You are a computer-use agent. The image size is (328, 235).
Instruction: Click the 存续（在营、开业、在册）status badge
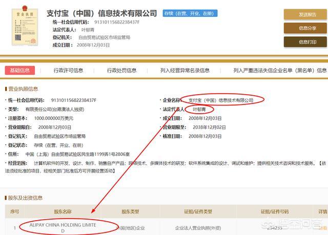tap(190, 13)
